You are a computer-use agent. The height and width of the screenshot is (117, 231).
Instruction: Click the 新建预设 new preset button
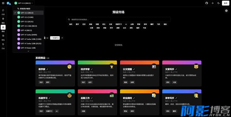click(x=55, y=38)
